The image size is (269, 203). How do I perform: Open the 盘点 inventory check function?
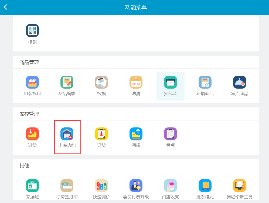coord(171,138)
